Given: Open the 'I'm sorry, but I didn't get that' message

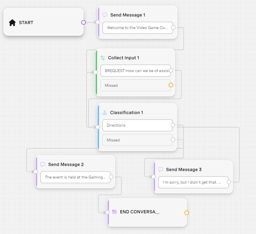Looking at the screenshot, I should [193, 182].
